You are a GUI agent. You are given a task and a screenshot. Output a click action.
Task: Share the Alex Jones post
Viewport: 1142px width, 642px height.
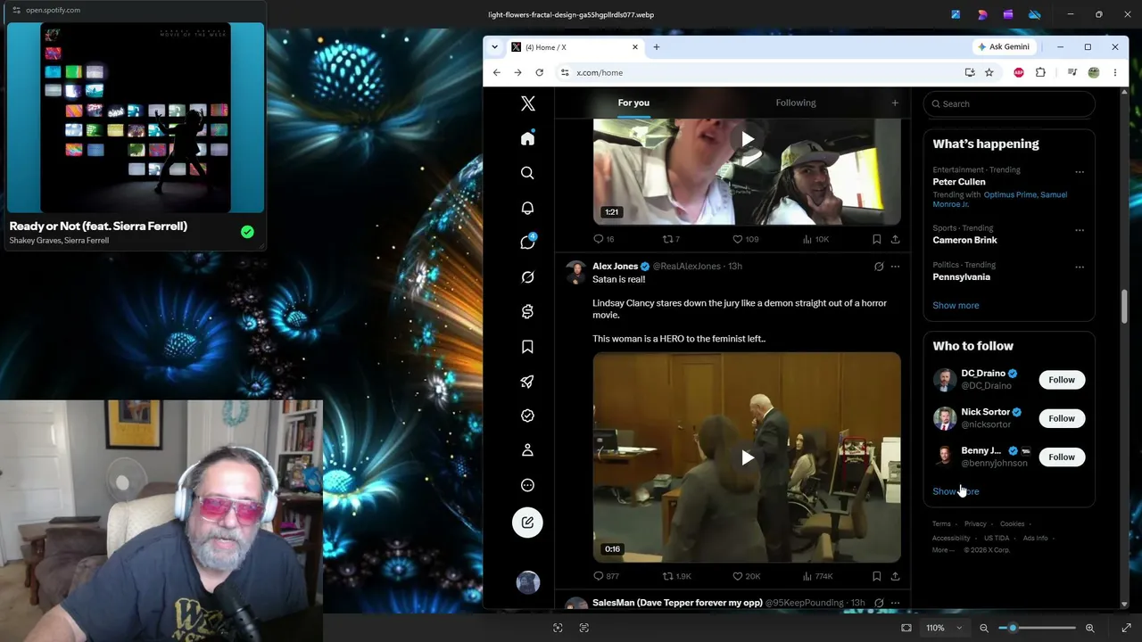895,576
